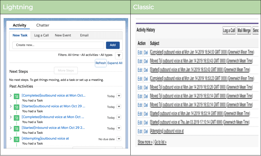Click the Show more link

pos(145,142)
